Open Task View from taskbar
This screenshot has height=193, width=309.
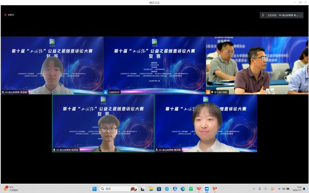(142, 189)
